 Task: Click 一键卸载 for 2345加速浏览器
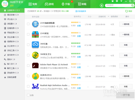pos(126,24)
